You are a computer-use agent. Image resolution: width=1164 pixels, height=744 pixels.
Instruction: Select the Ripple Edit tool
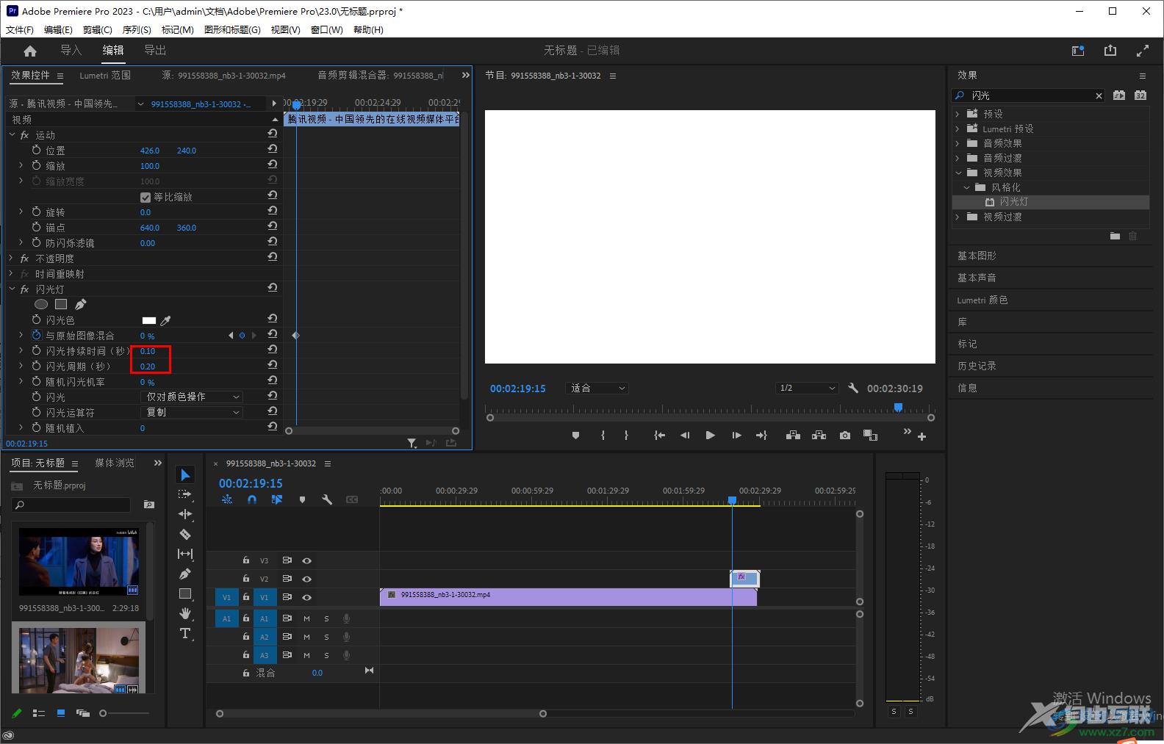pyautogui.click(x=185, y=514)
